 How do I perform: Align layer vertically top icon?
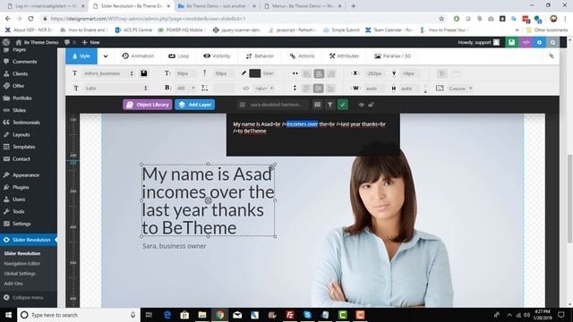pos(306,89)
